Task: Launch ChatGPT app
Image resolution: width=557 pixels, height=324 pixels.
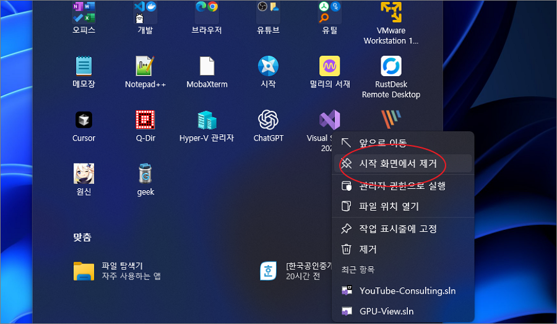Action: click(x=268, y=126)
